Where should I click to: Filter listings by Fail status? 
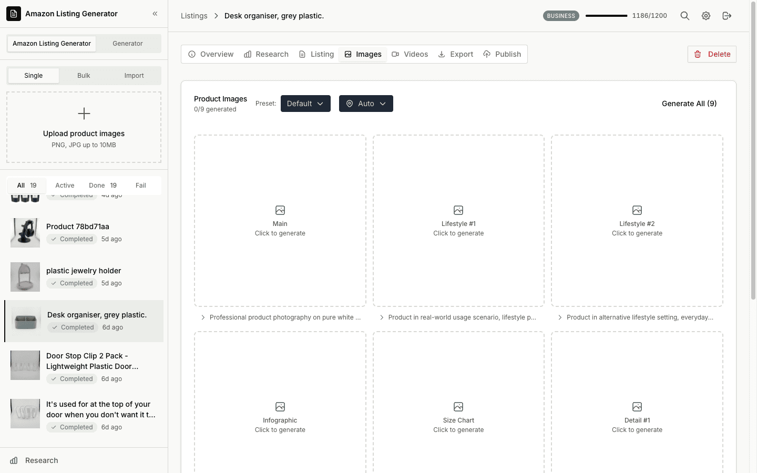140,185
